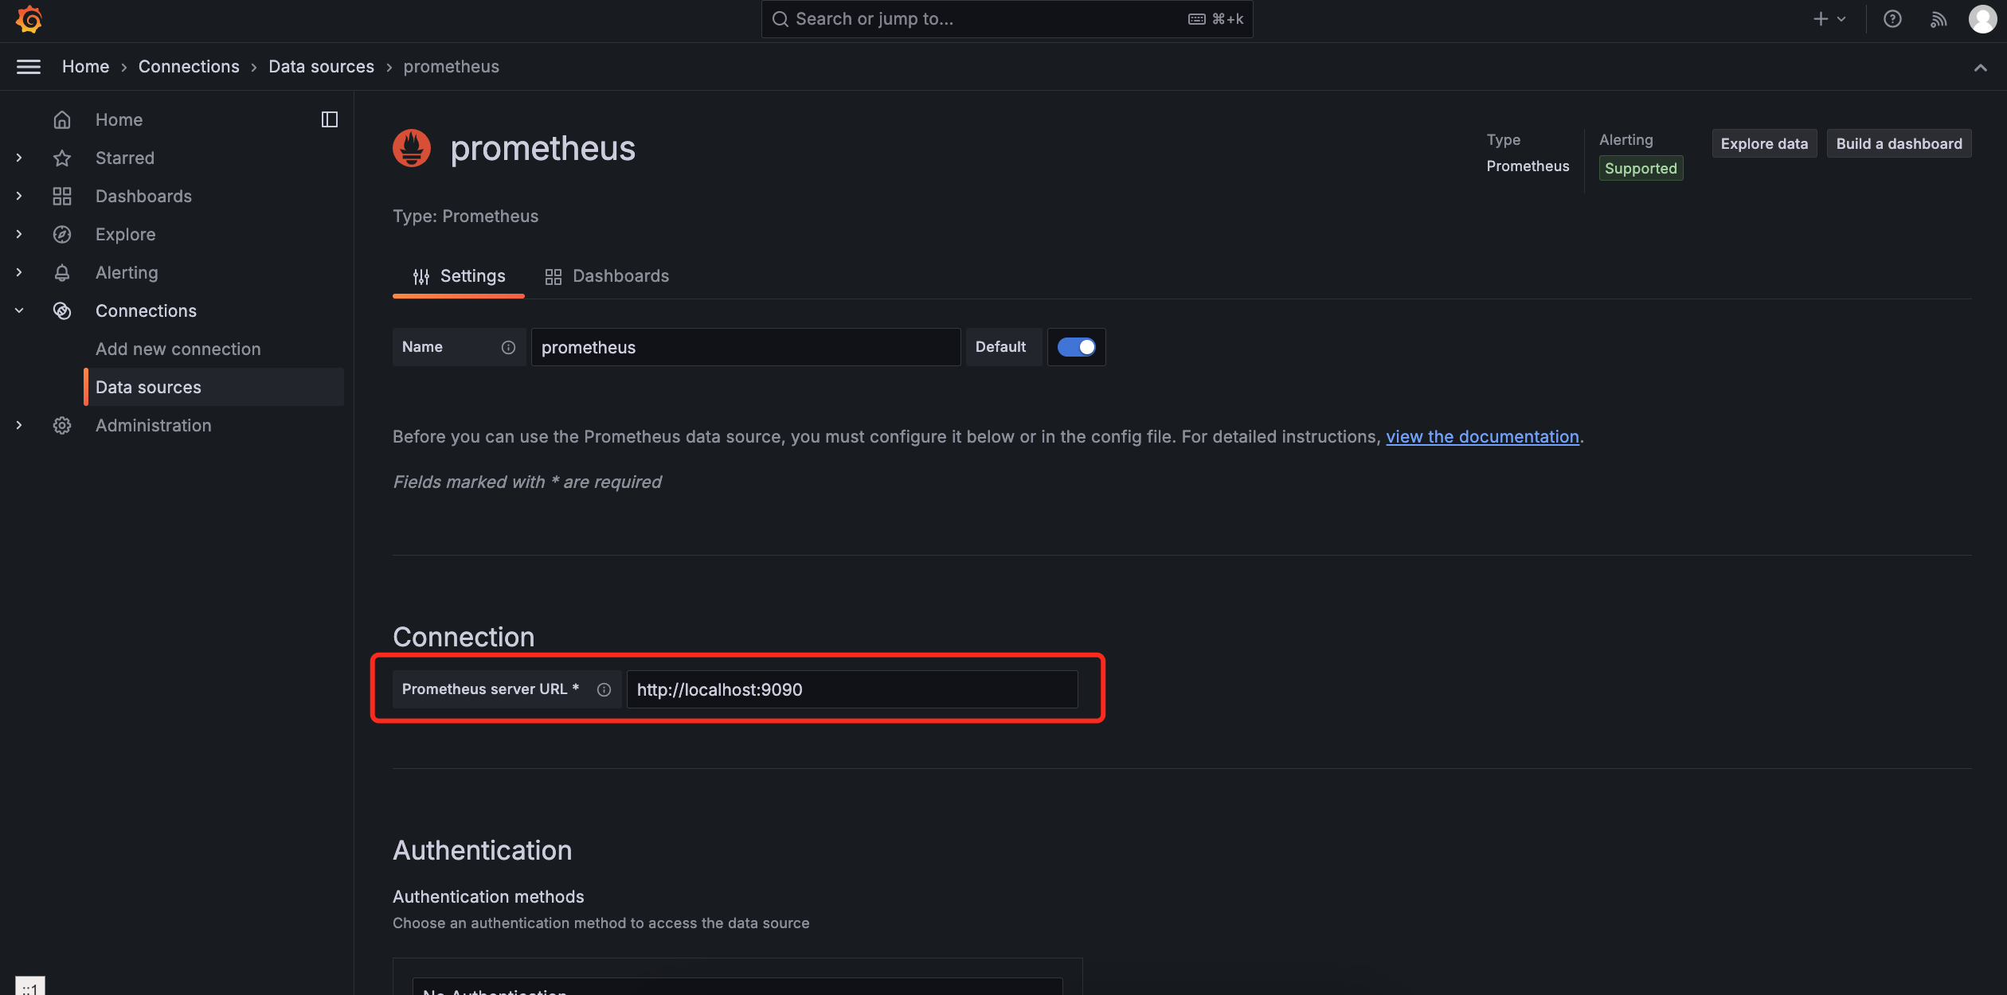Select Data sources in sidebar
Viewport: 2007px width, 995px height.
click(x=215, y=388)
